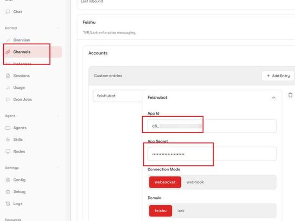
Task: Click the Add Entry button
Action: coord(278,76)
